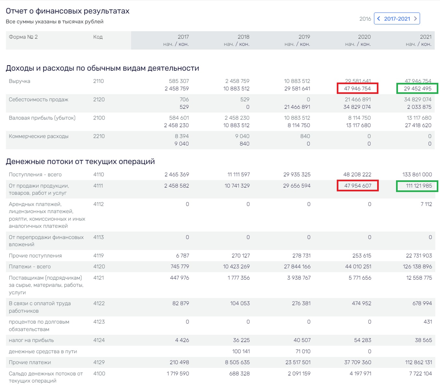The height and width of the screenshot is (385, 440).
Task: Click the red-boxed value 47 946 754
Action: coord(357,88)
